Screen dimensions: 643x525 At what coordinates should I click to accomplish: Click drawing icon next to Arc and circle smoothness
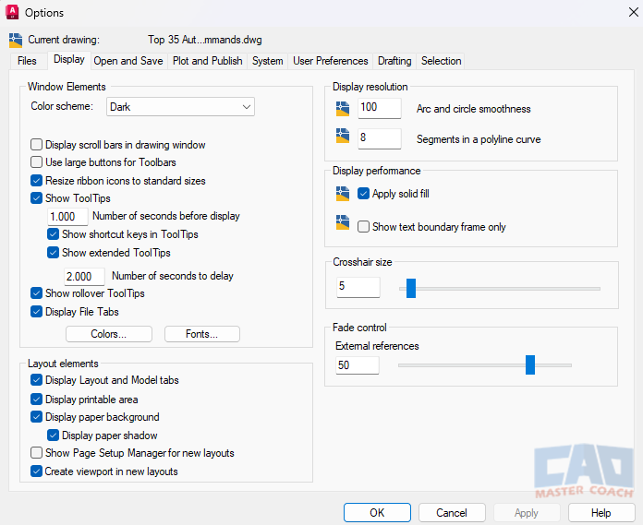click(343, 109)
